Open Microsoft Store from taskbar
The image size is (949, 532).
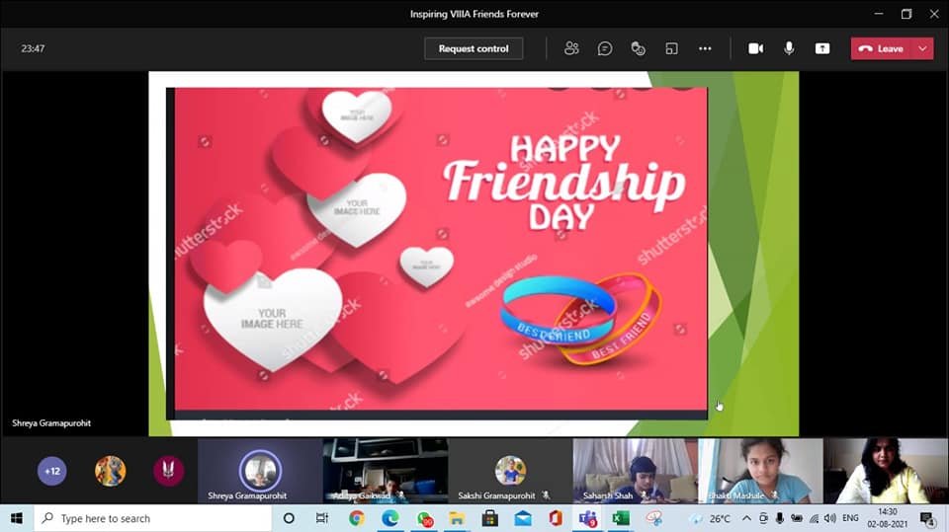click(490, 518)
